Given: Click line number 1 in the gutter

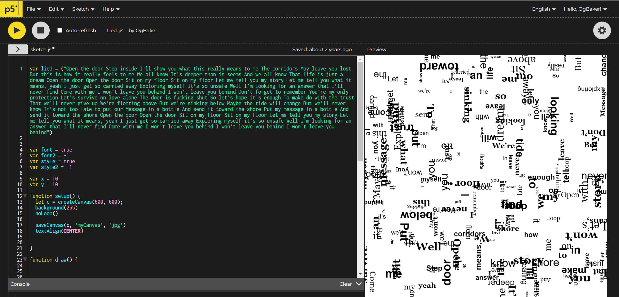Looking at the screenshot, I should point(21,69).
